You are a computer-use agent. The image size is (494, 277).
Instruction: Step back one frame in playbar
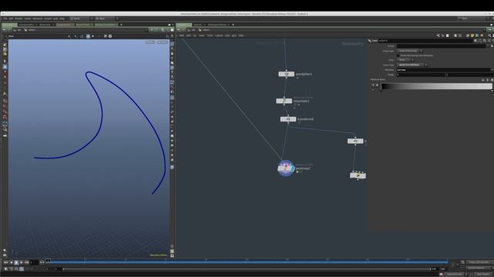coord(12,262)
